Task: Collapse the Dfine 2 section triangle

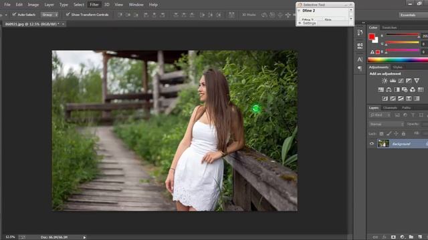Action: [x=299, y=11]
